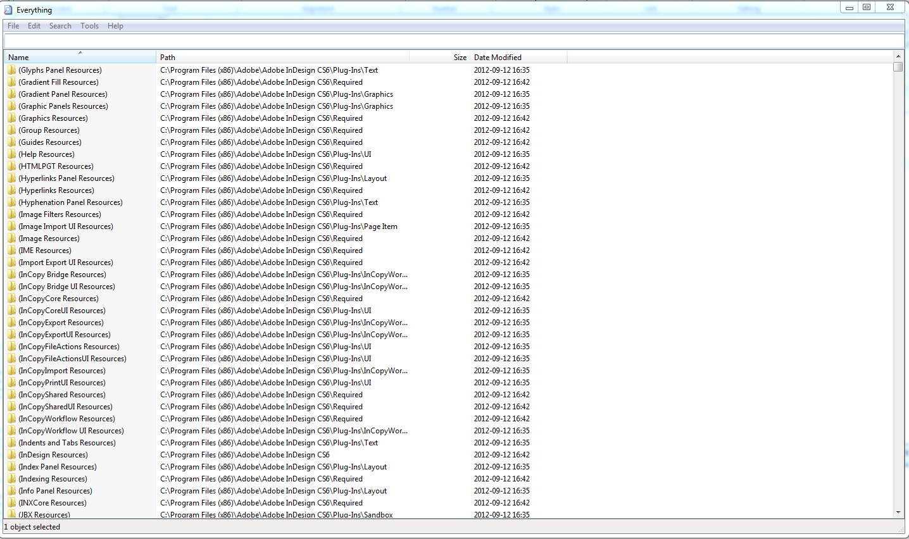Click date cell of (Glyphs Panel Resources) row
The image size is (909, 539).
click(x=502, y=70)
